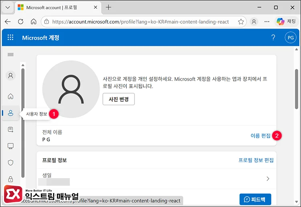Viewport: 301px width, 207px height.
Task: Go to the browser home page
Action: tap(33, 22)
